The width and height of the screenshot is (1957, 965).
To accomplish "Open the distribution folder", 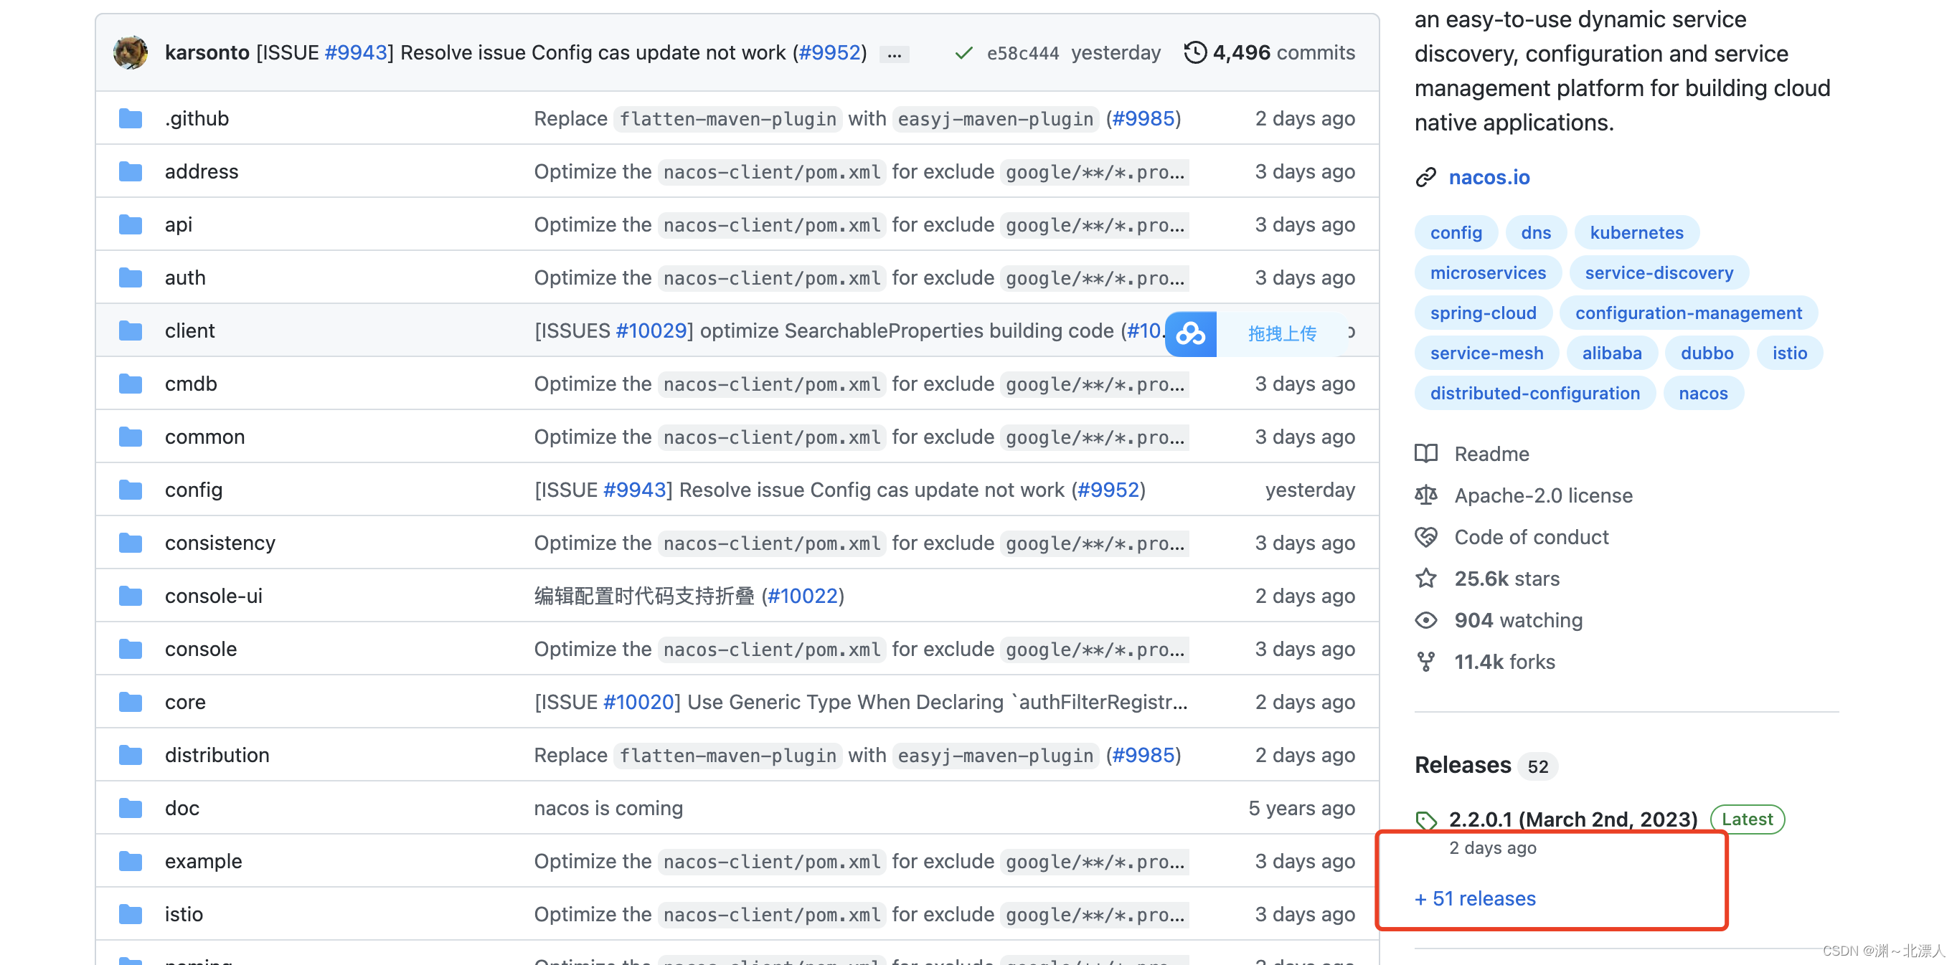I will point(217,755).
